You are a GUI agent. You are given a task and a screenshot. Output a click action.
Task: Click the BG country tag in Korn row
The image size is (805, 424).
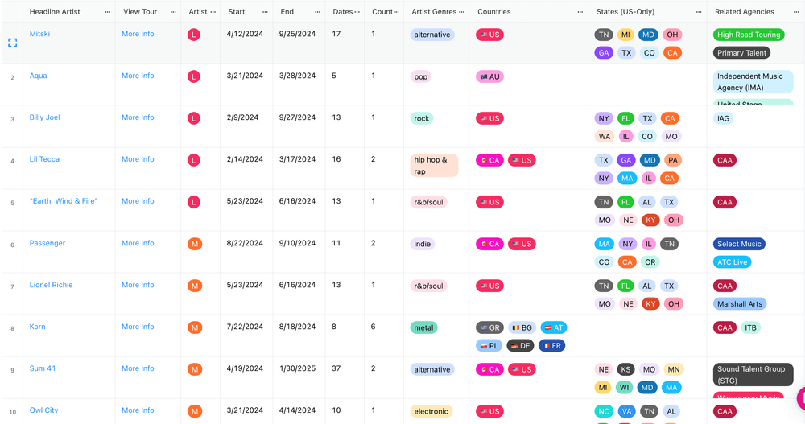point(522,327)
